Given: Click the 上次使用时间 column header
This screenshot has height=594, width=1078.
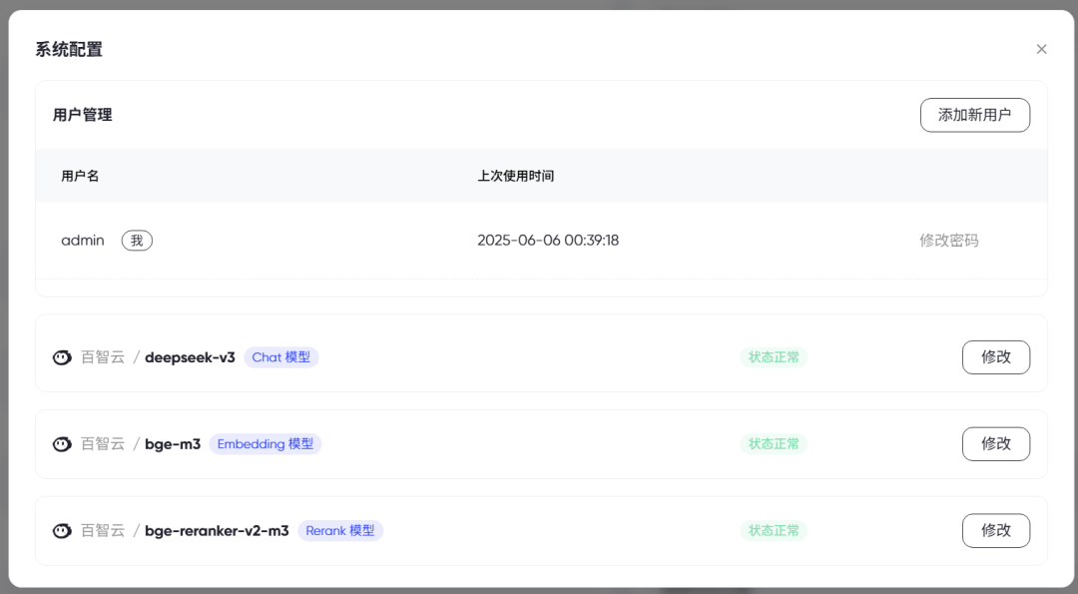Looking at the screenshot, I should coord(515,176).
